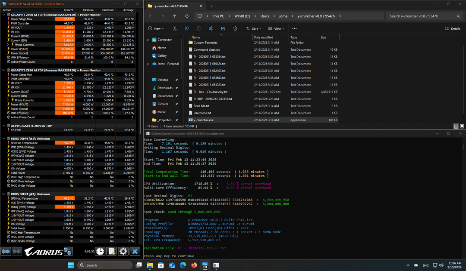Expand the Connector tree item
The height and width of the screenshot is (271, 466).
click(x=148, y=40)
